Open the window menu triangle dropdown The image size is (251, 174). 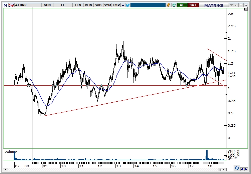pyautogui.click(x=232, y=5)
